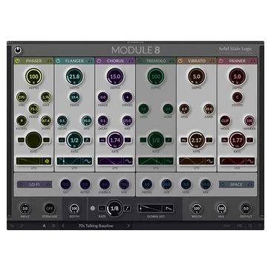Disable the Panner module power button

tap(221, 61)
